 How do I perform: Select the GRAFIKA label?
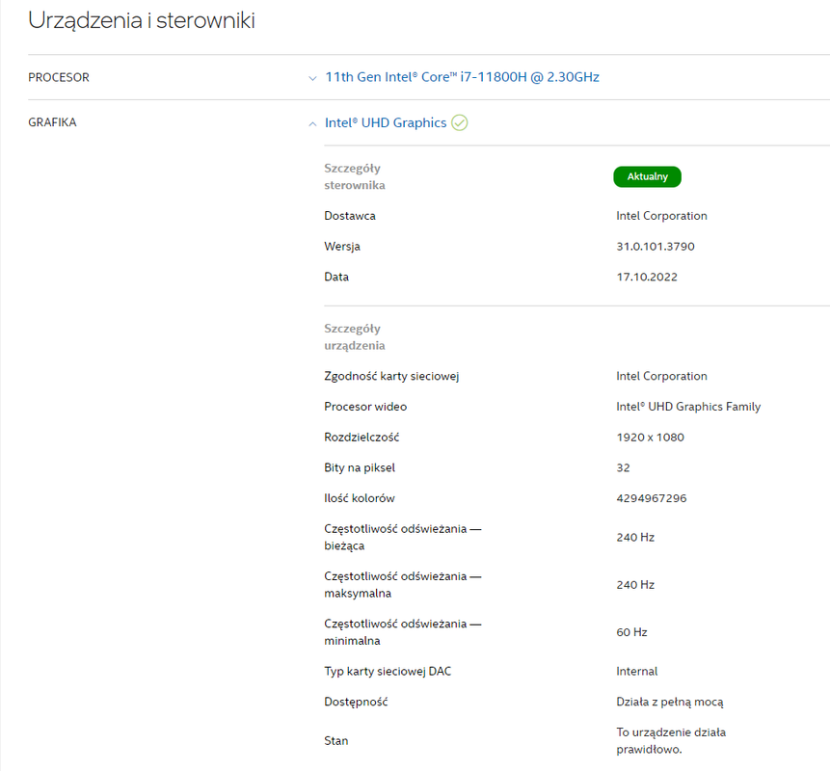coord(52,122)
